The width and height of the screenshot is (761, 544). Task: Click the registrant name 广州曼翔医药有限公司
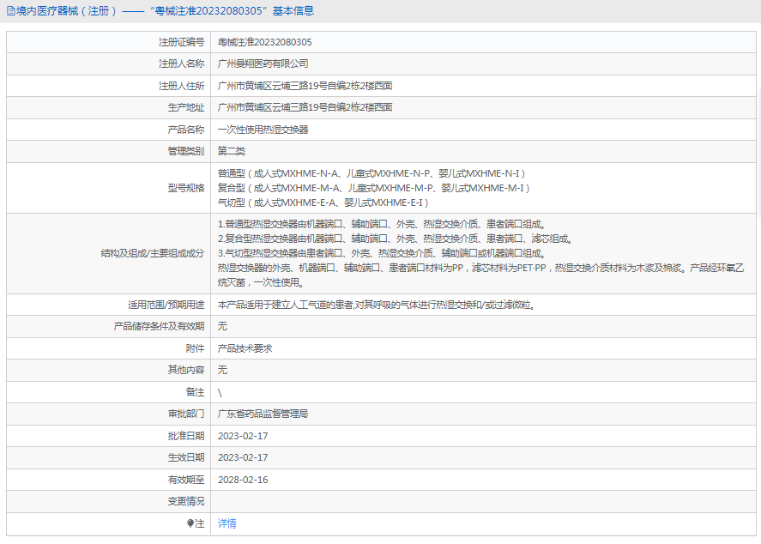[263, 63]
